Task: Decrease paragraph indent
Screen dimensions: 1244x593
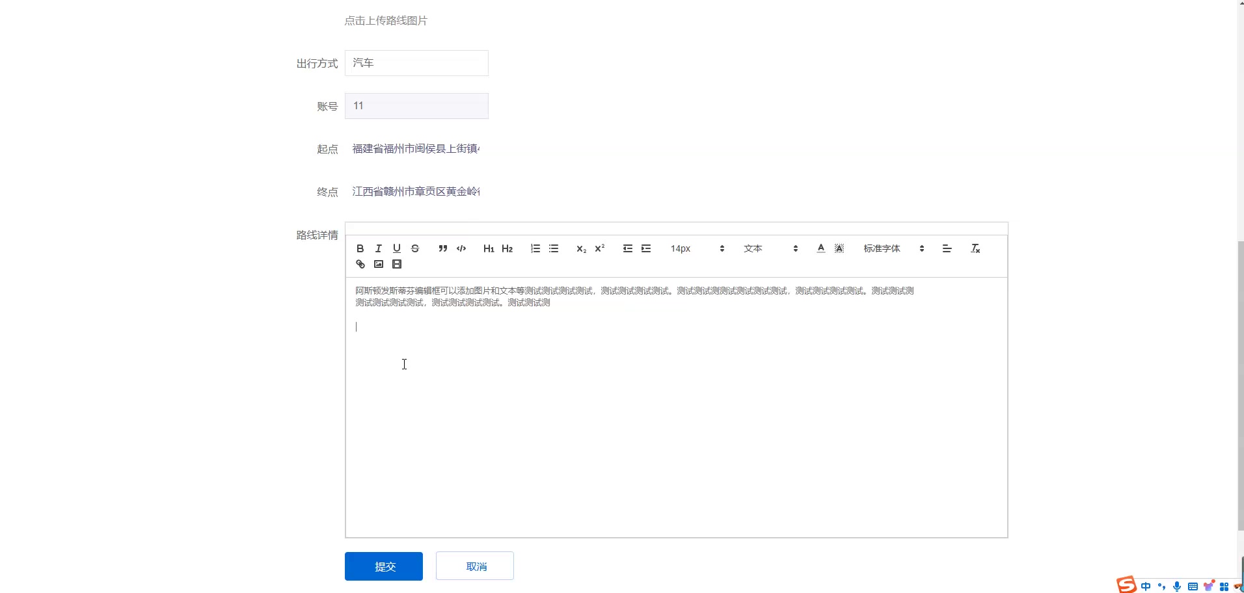Action: point(627,248)
